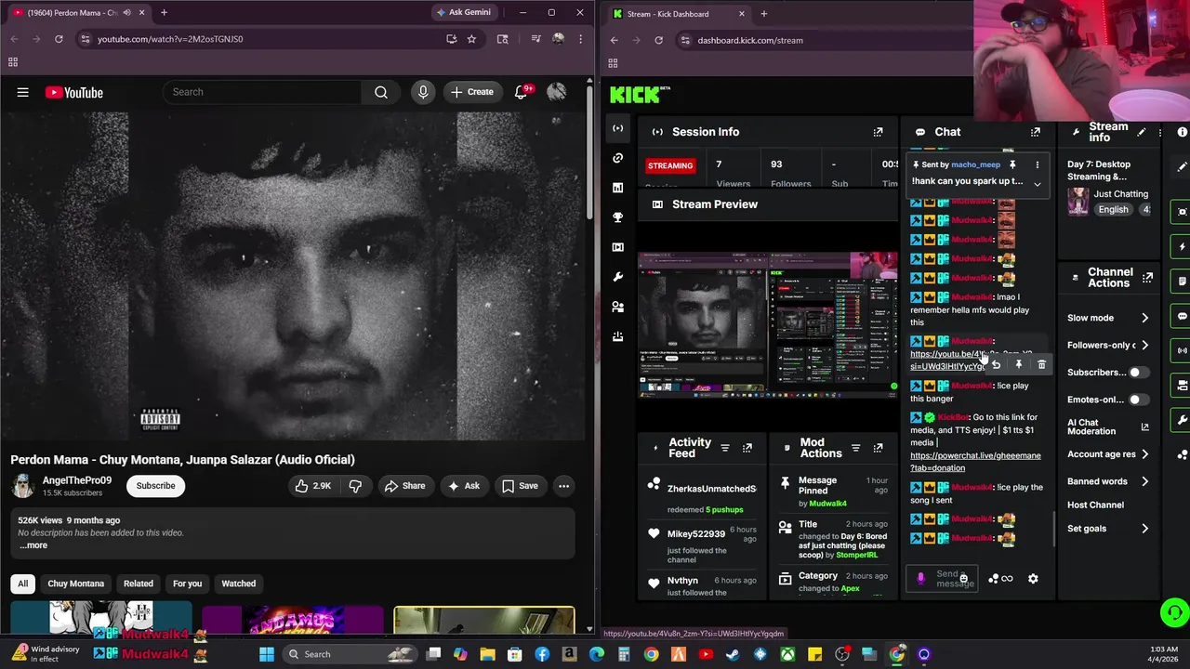Select the Related filter chip
Viewport: 1190px width, 669px height.
click(x=139, y=584)
